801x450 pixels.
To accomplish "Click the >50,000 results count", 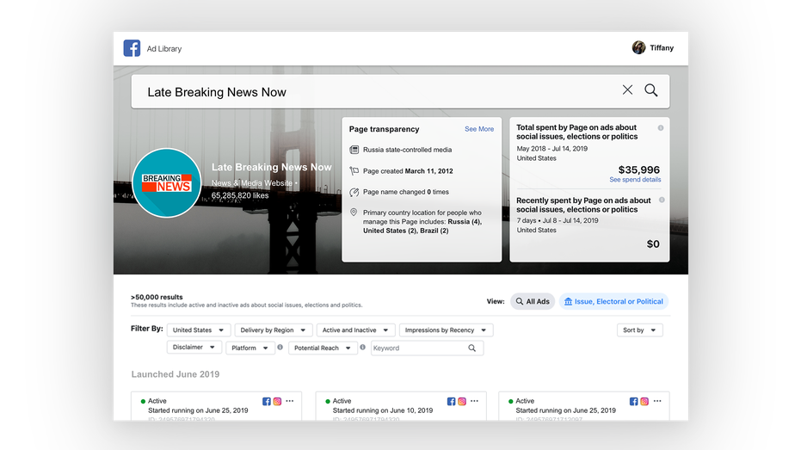I will tap(157, 297).
